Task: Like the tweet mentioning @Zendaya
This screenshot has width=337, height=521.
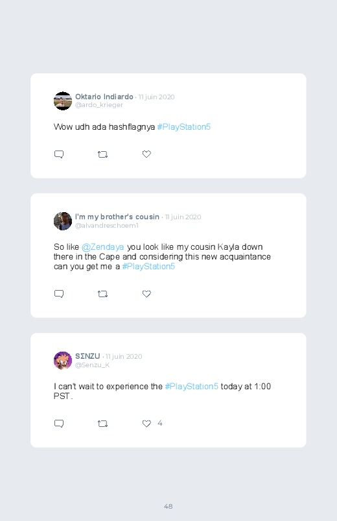Action: (146, 294)
